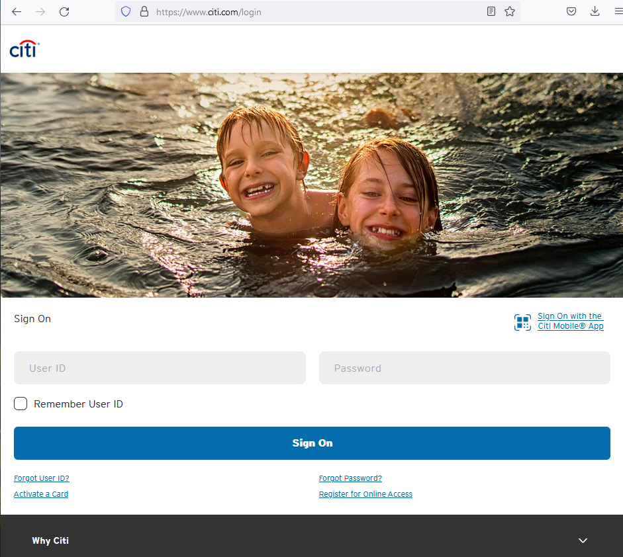The image size is (623, 557).
Task: Navigate back with the back arrow
Action: [16, 11]
